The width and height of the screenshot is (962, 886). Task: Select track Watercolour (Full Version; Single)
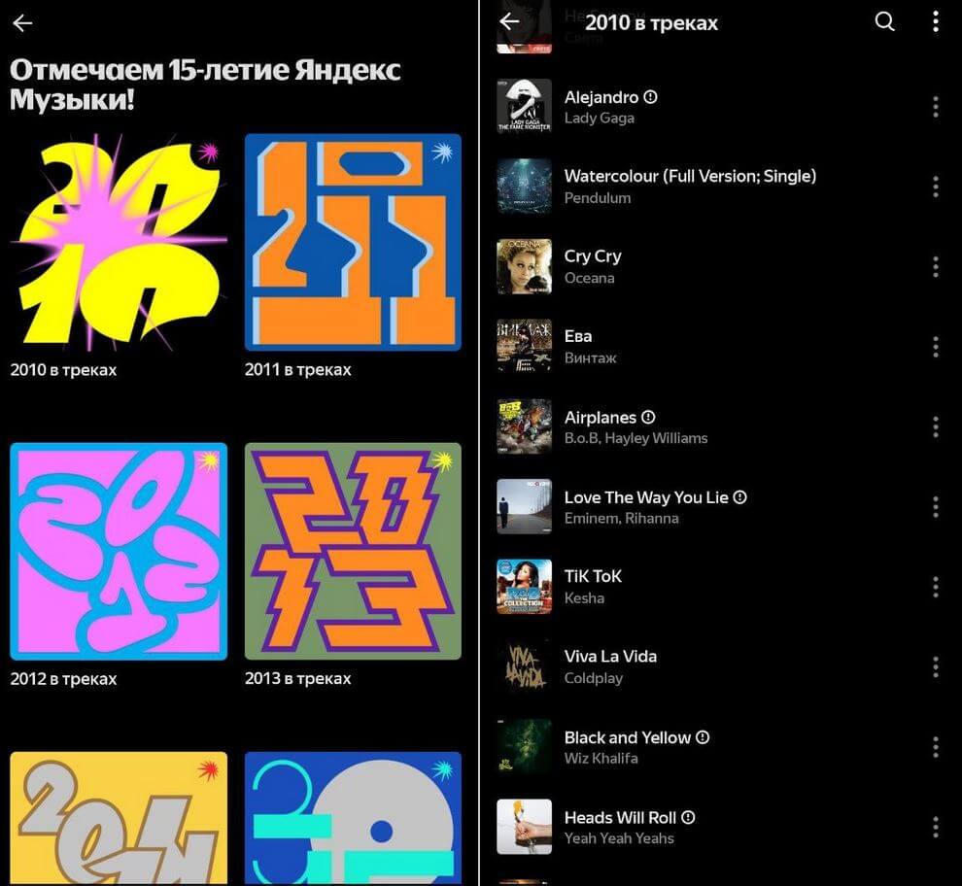(690, 177)
